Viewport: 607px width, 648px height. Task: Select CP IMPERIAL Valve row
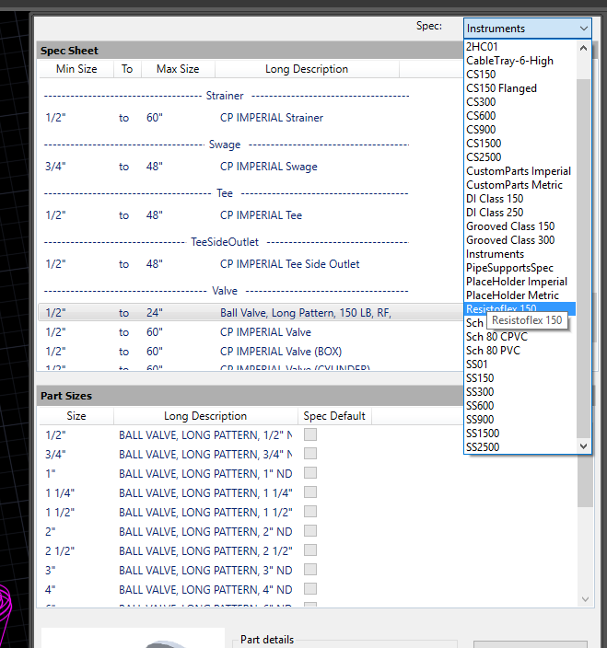click(251, 332)
